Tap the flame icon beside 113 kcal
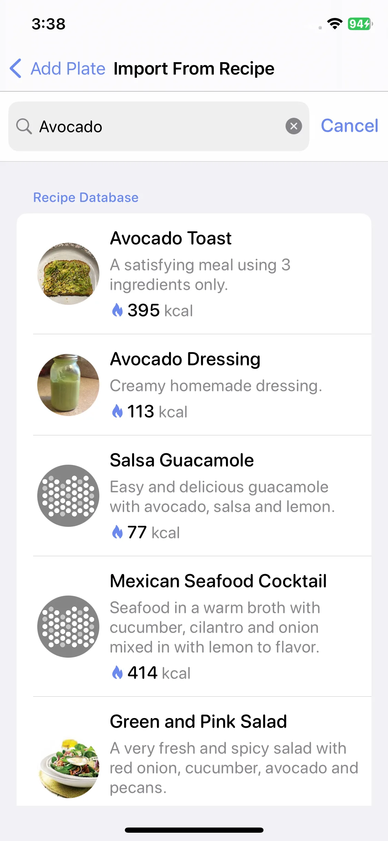The width and height of the screenshot is (388, 841). [x=118, y=411]
